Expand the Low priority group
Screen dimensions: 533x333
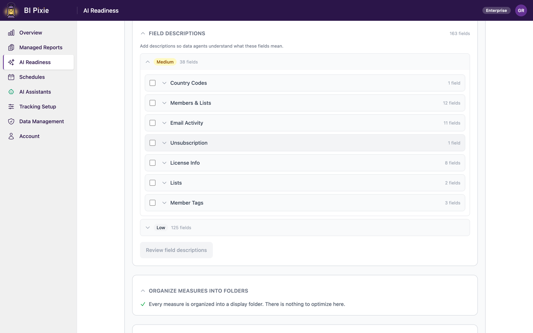tap(148, 228)
